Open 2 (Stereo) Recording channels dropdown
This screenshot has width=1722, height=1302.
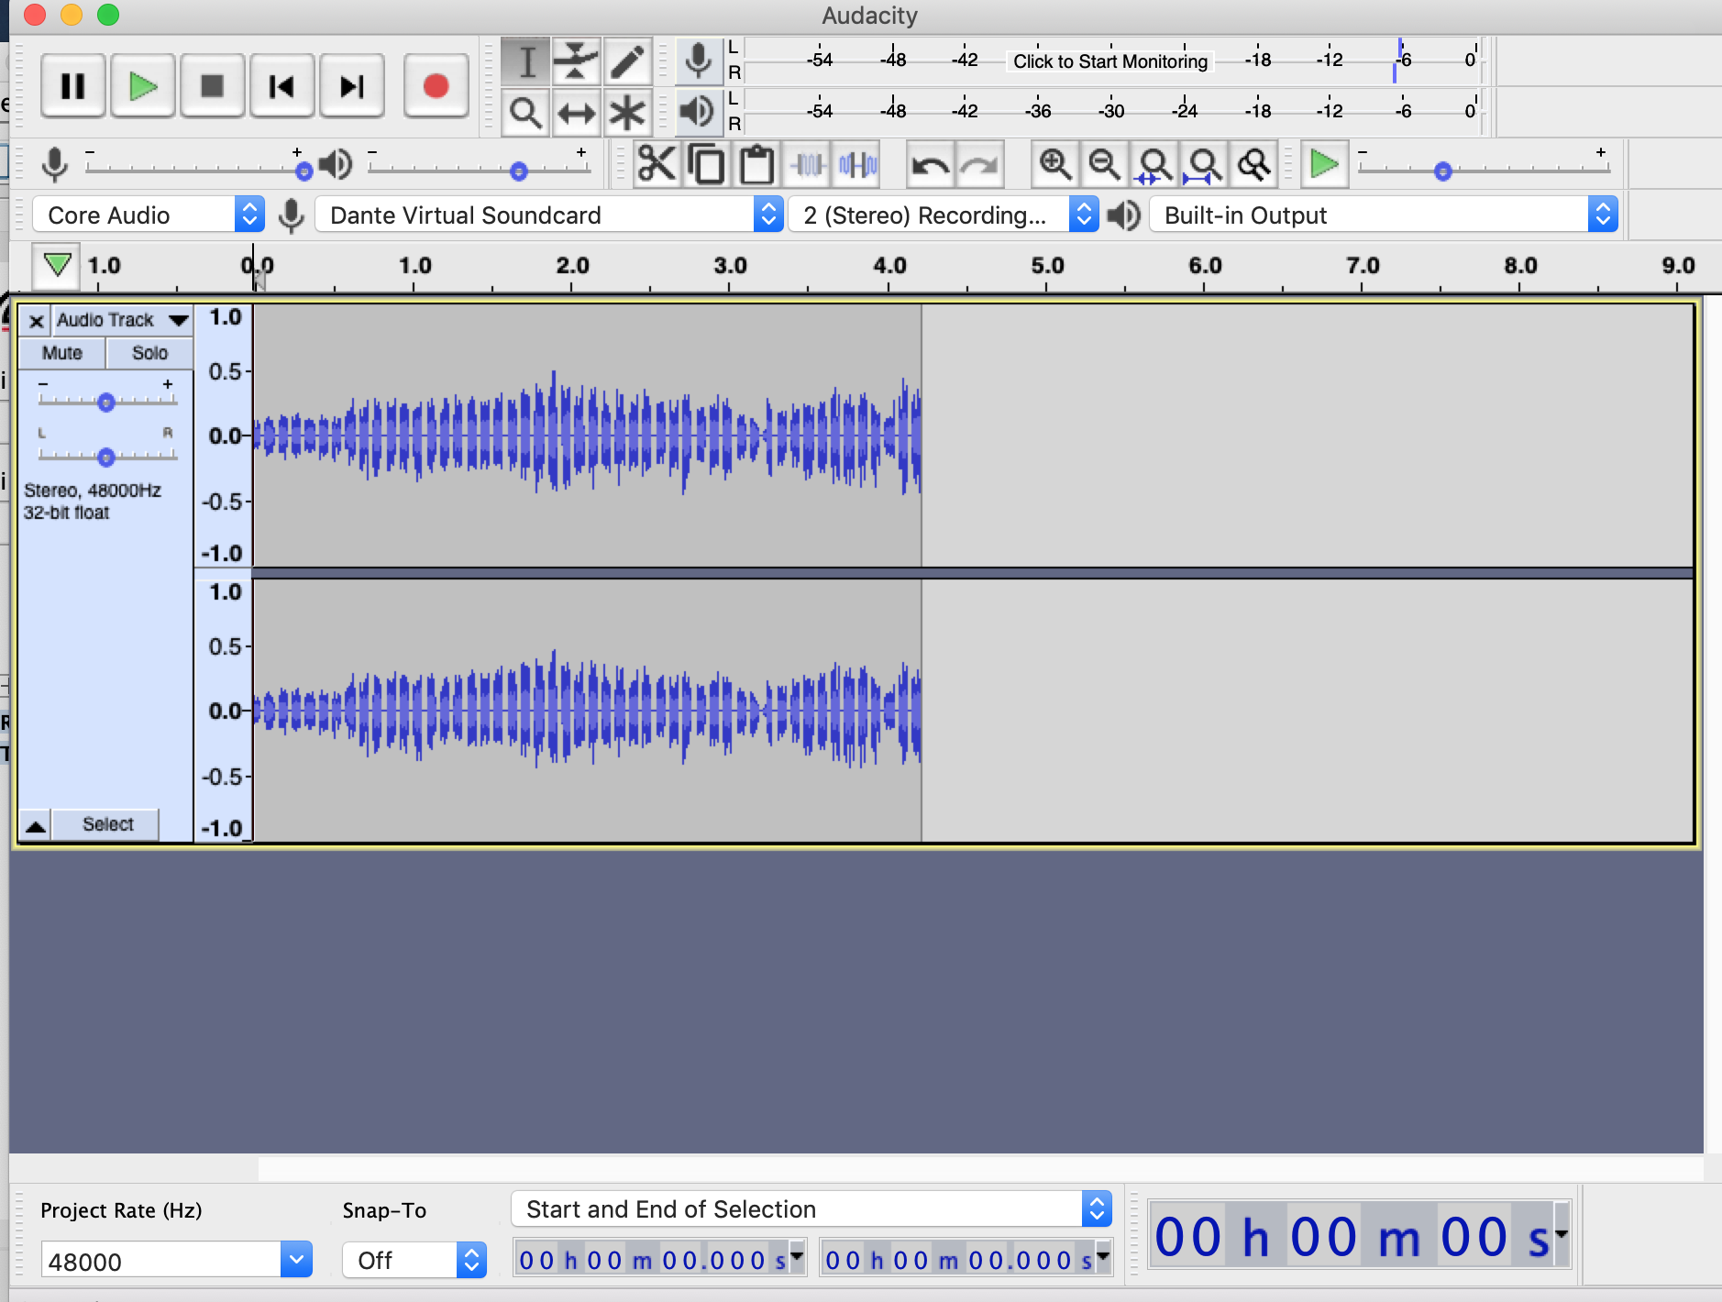944,215
